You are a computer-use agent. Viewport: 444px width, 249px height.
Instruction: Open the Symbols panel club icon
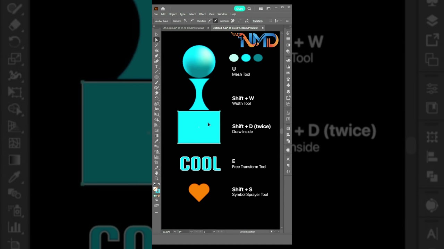[x=288, y=85]
